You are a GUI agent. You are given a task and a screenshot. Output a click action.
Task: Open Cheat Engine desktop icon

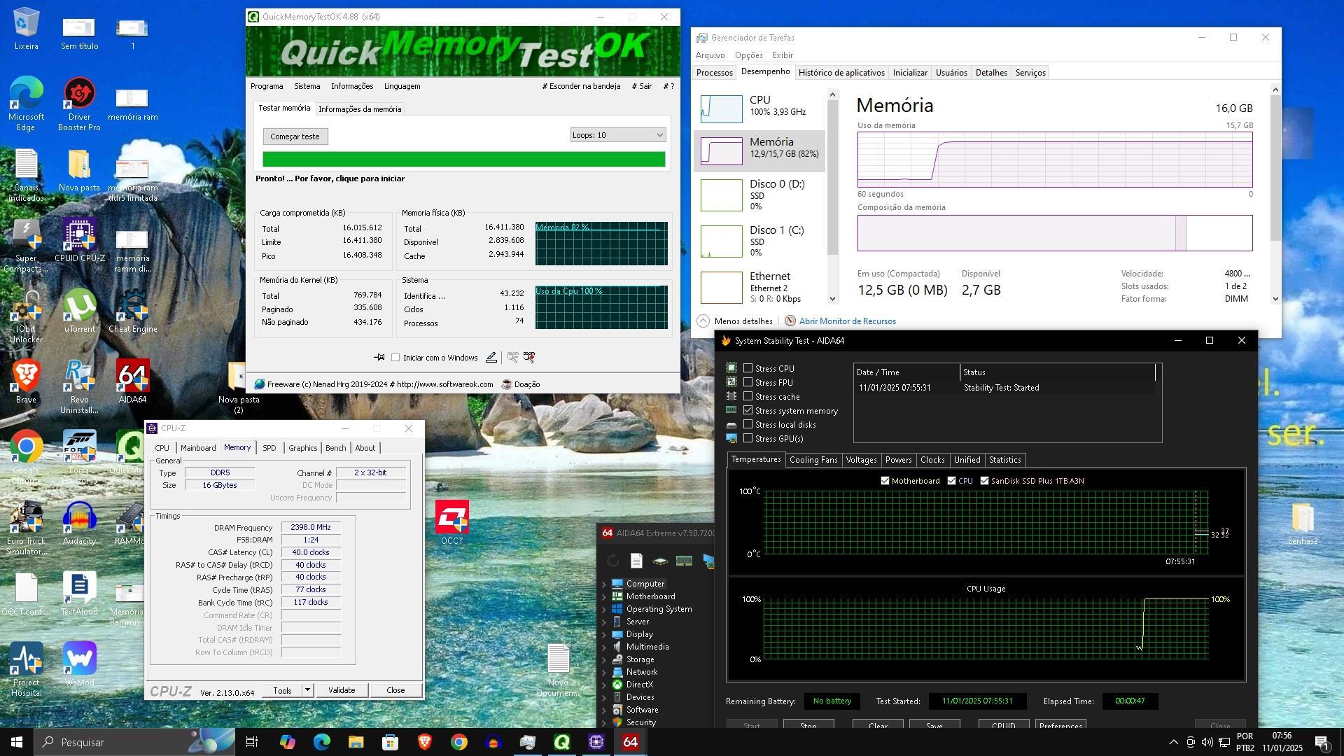click(132, 311)
